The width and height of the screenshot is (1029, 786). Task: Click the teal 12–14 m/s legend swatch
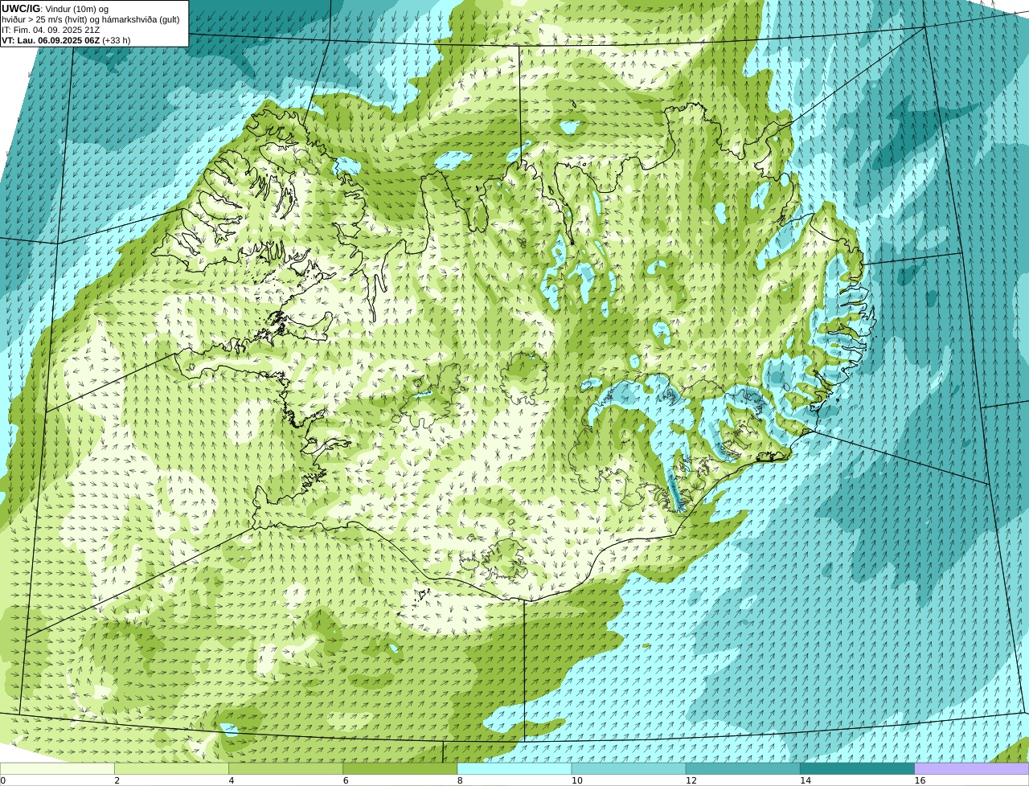743,769
